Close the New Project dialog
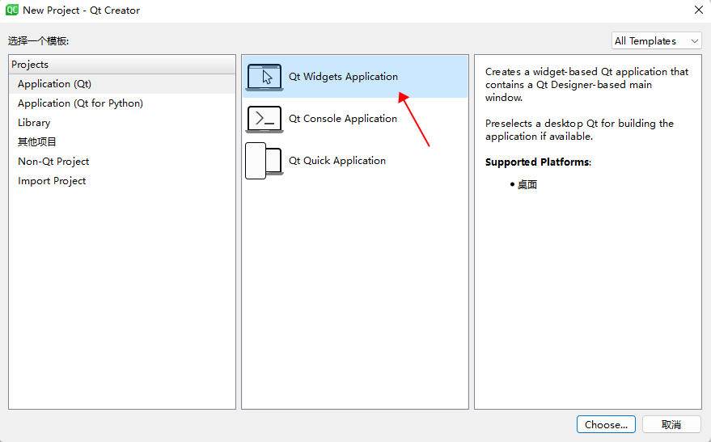711x442 pixels. 698,10
